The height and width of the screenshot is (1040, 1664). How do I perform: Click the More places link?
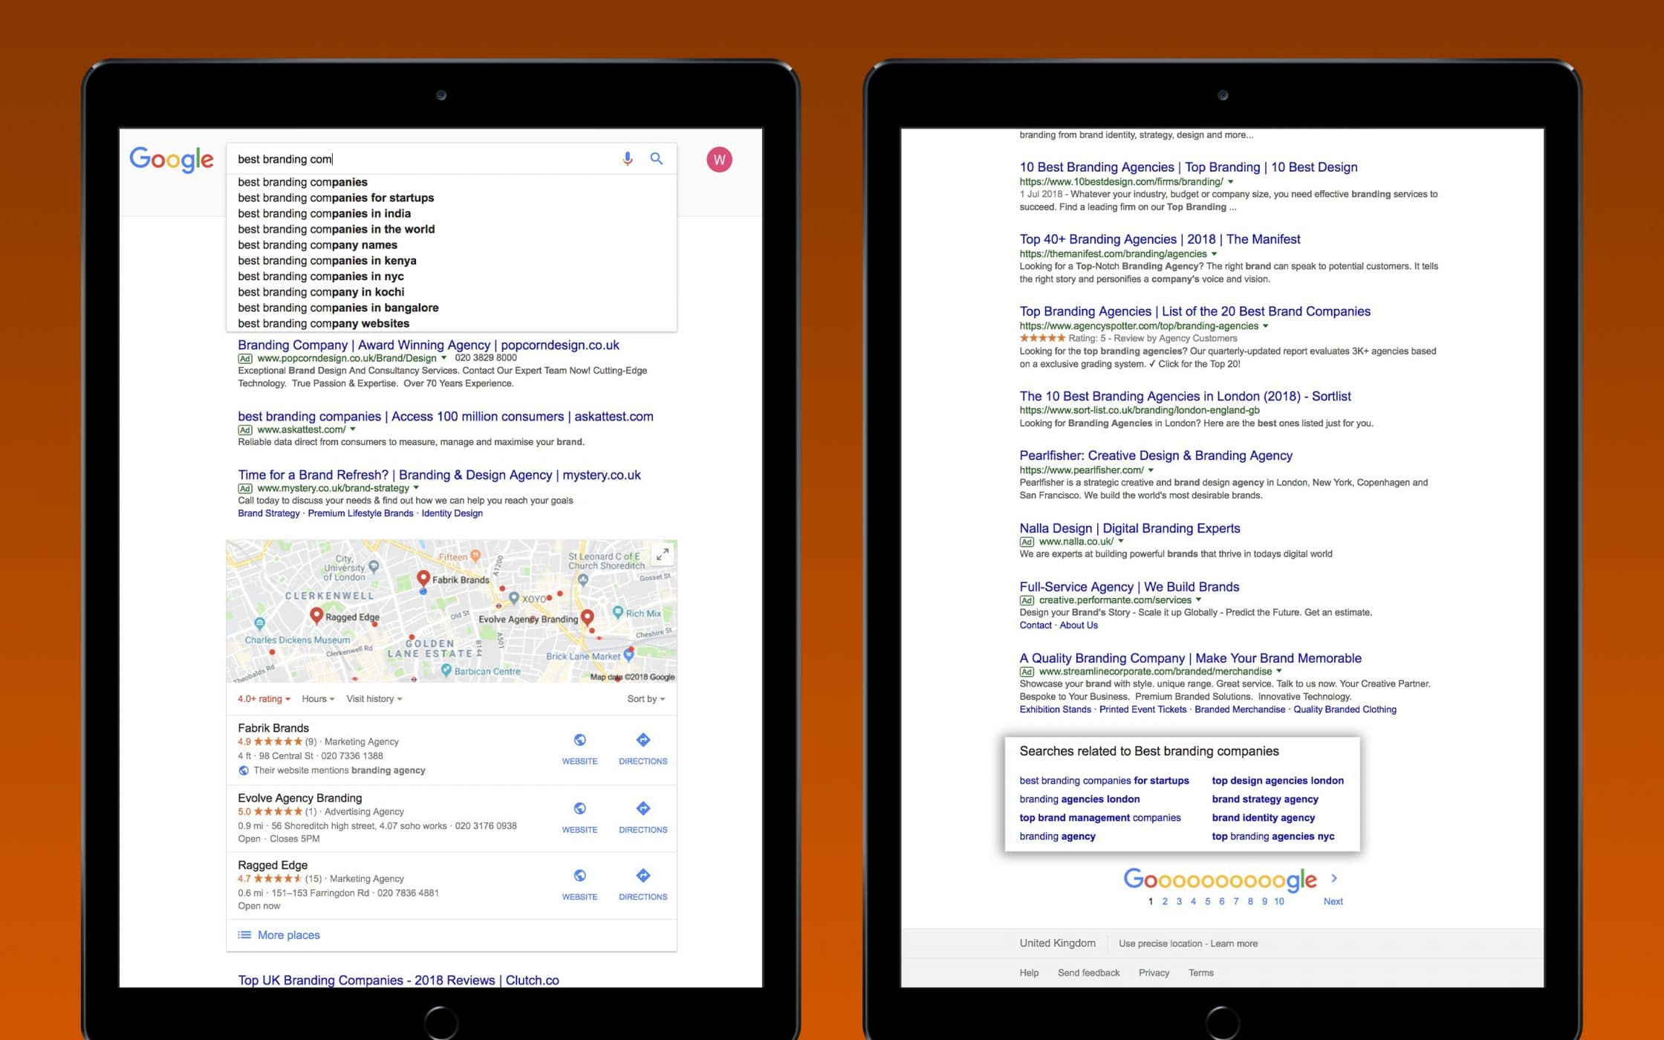pos(288,935)
